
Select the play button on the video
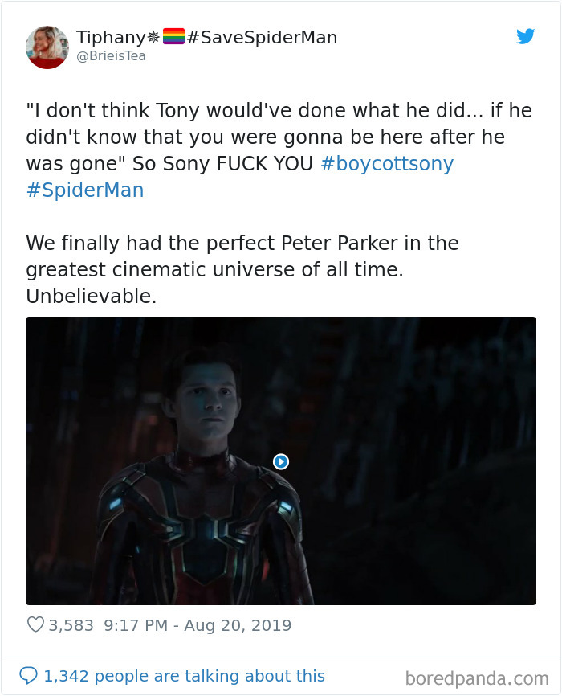[x=280, y=461]
